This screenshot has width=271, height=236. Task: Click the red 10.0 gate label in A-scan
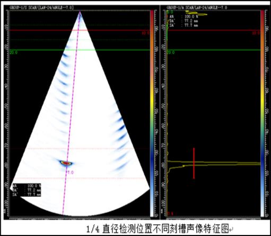pos(256,33)
